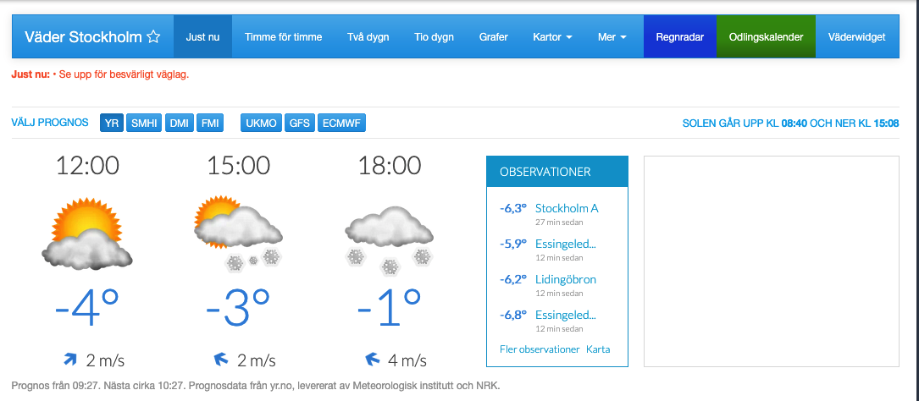Switch to the Tio dygn tab
The width and height of the screenshot is (919, 401).
coord(434,37)
